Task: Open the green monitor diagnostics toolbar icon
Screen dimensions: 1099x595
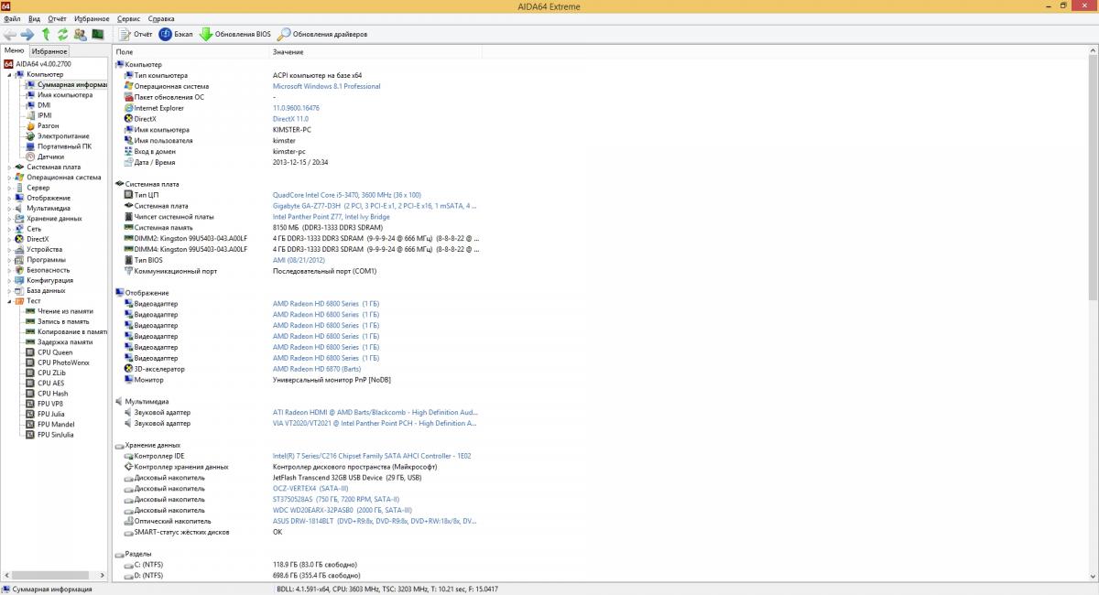Action: [98, 34]
